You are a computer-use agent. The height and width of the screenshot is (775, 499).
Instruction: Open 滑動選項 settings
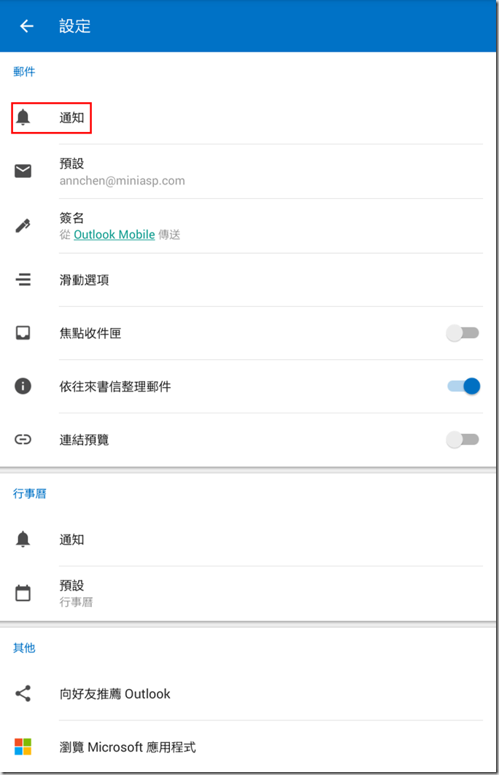click(85, 280)
